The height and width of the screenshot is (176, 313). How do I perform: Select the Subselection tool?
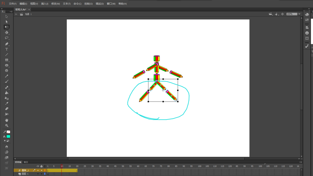click(x=7, y=22)
